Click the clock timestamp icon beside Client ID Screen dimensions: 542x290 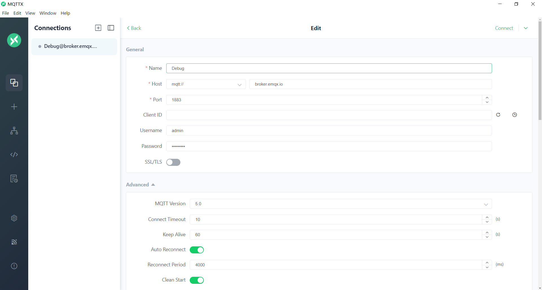pos(515,115)
